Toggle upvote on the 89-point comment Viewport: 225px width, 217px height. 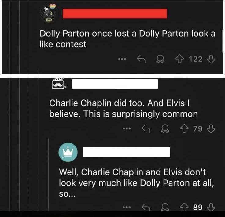click(x=184, y=207)
